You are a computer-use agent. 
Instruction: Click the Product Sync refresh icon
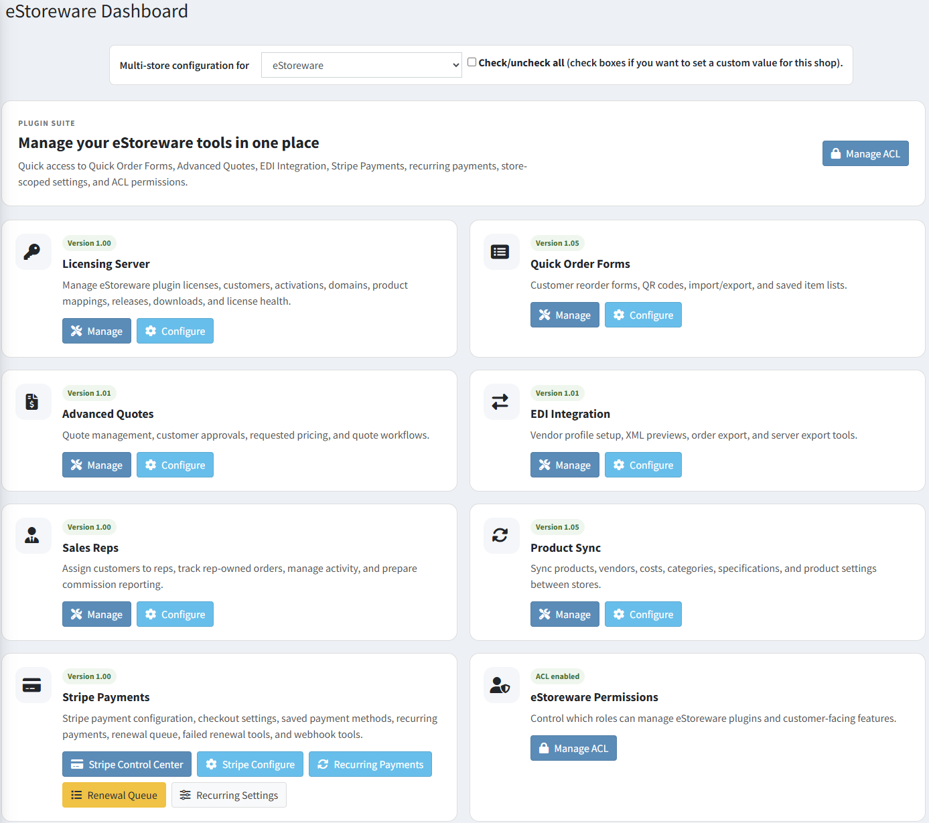tap(500, 536)
